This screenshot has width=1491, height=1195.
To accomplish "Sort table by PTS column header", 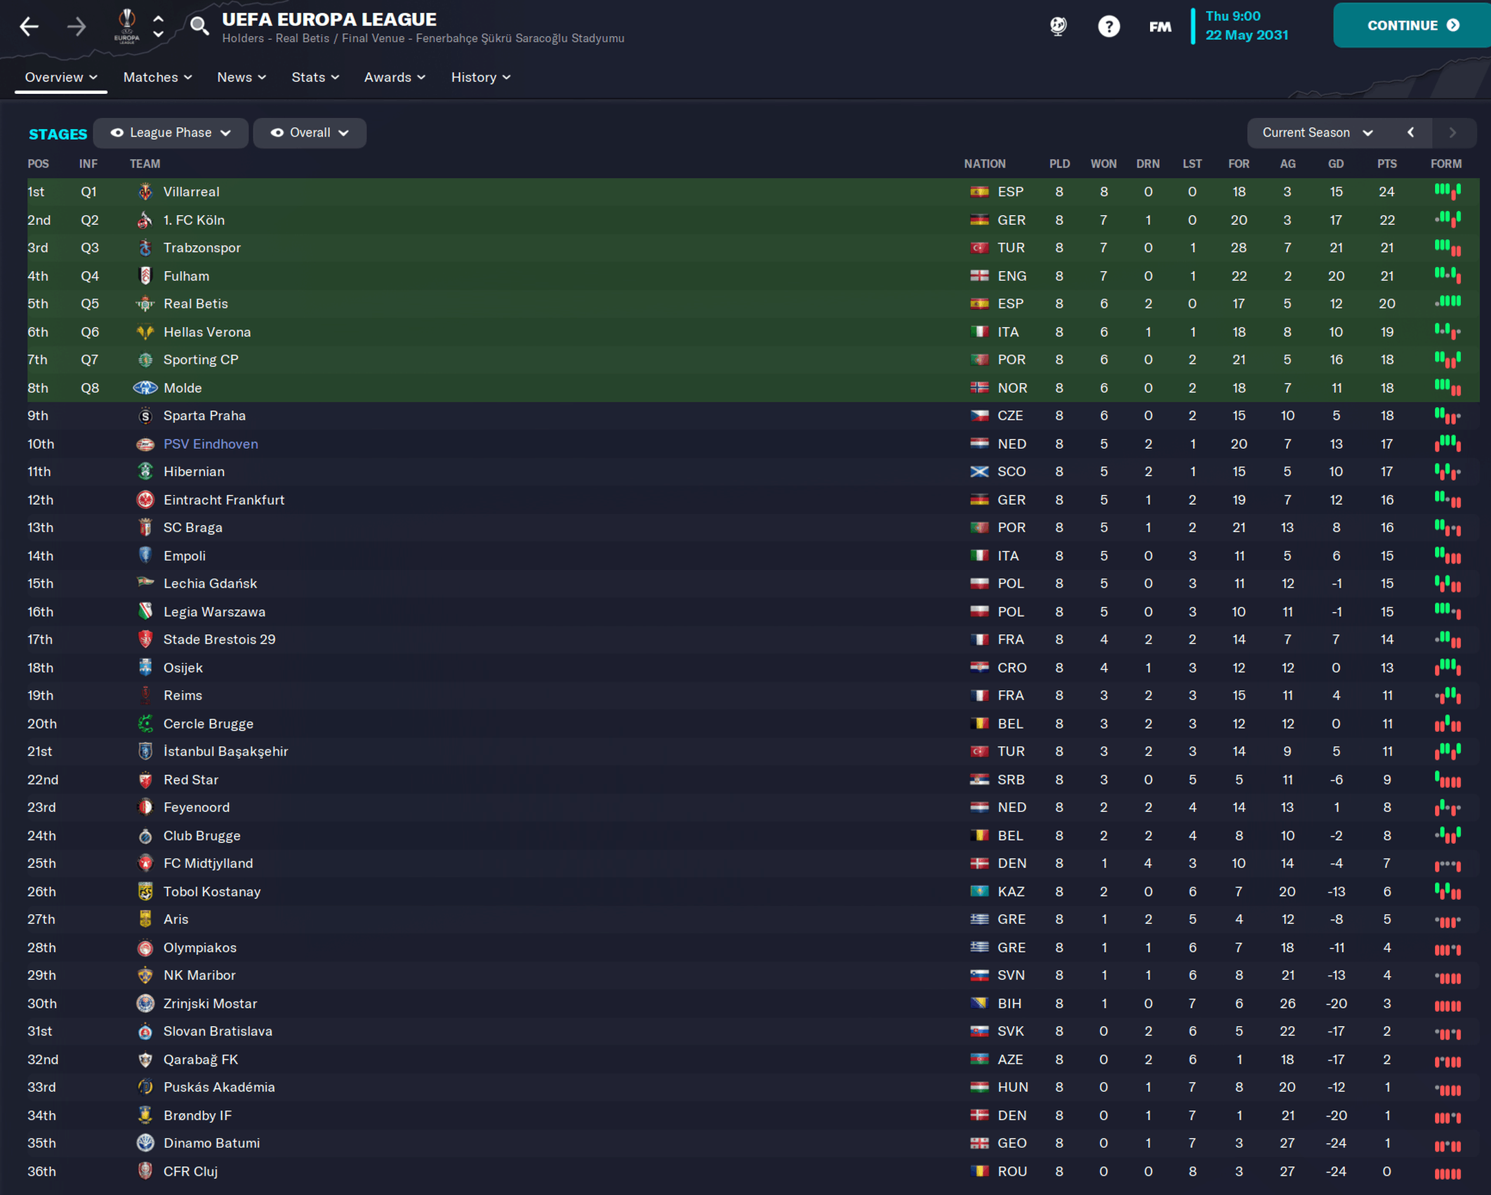I will (1387, 164).
